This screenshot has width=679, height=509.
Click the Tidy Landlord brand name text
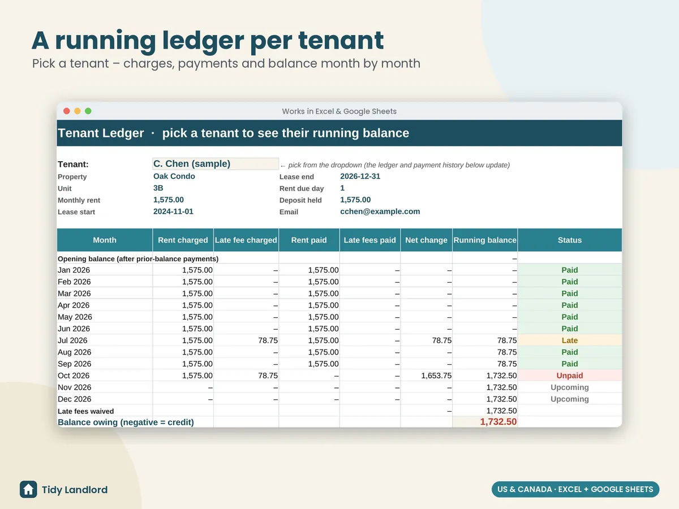point(75,490)
